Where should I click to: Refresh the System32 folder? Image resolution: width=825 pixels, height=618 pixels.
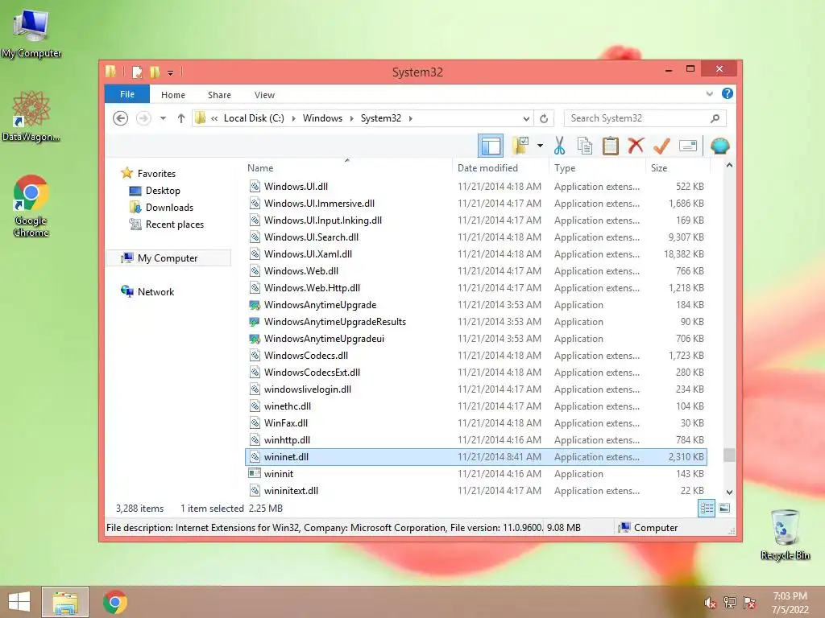tap(544, 119)
